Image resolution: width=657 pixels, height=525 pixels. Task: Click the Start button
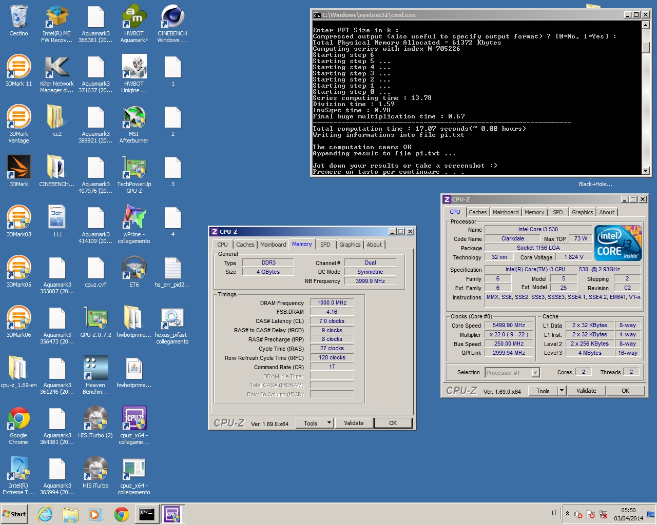[14, 514]
